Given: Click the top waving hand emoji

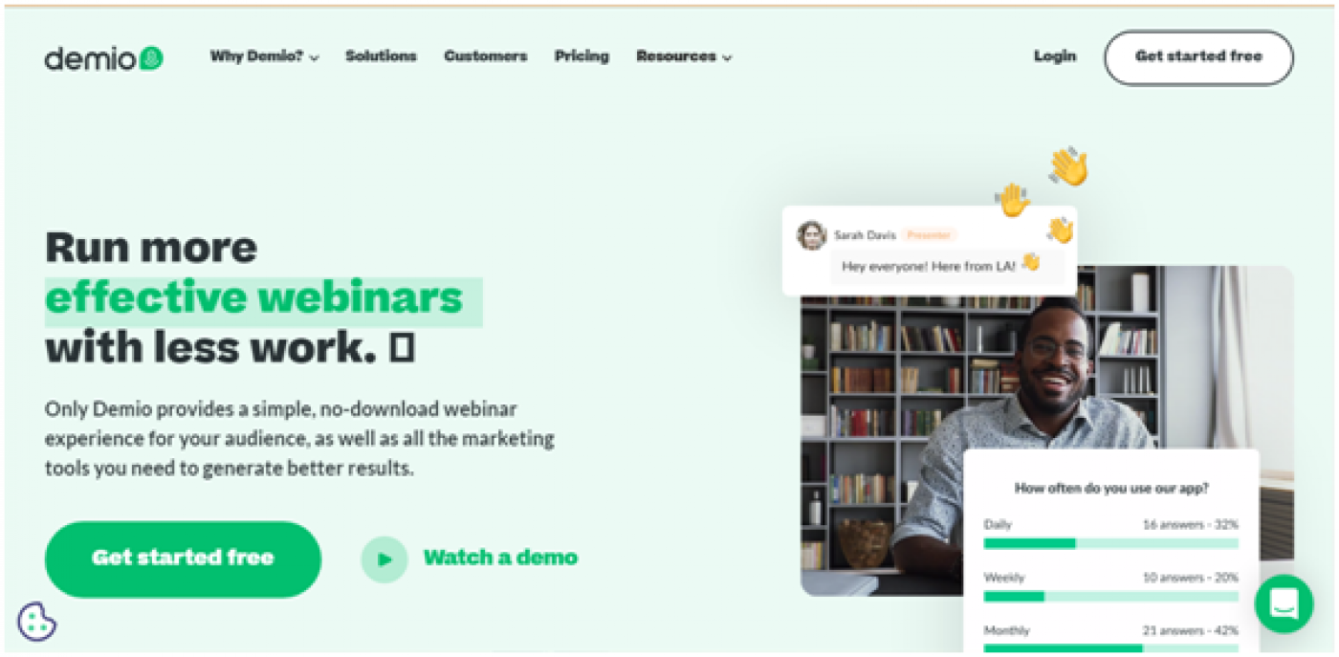Looking at the screenshot, I should (x=1068, y=165).
